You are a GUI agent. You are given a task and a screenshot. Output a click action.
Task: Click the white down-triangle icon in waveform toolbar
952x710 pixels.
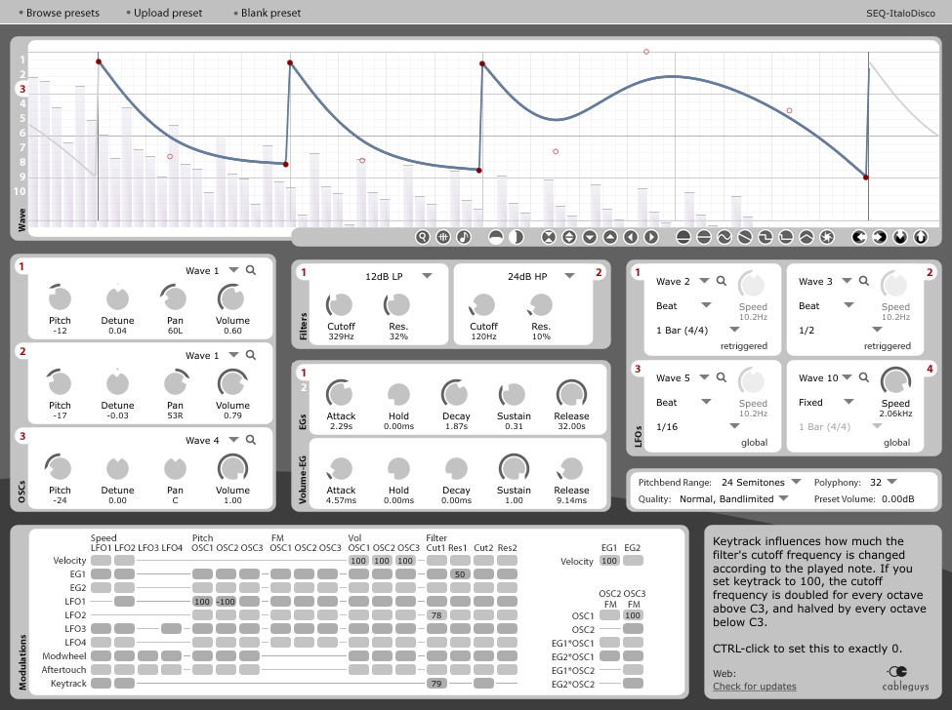click(590, 237)
